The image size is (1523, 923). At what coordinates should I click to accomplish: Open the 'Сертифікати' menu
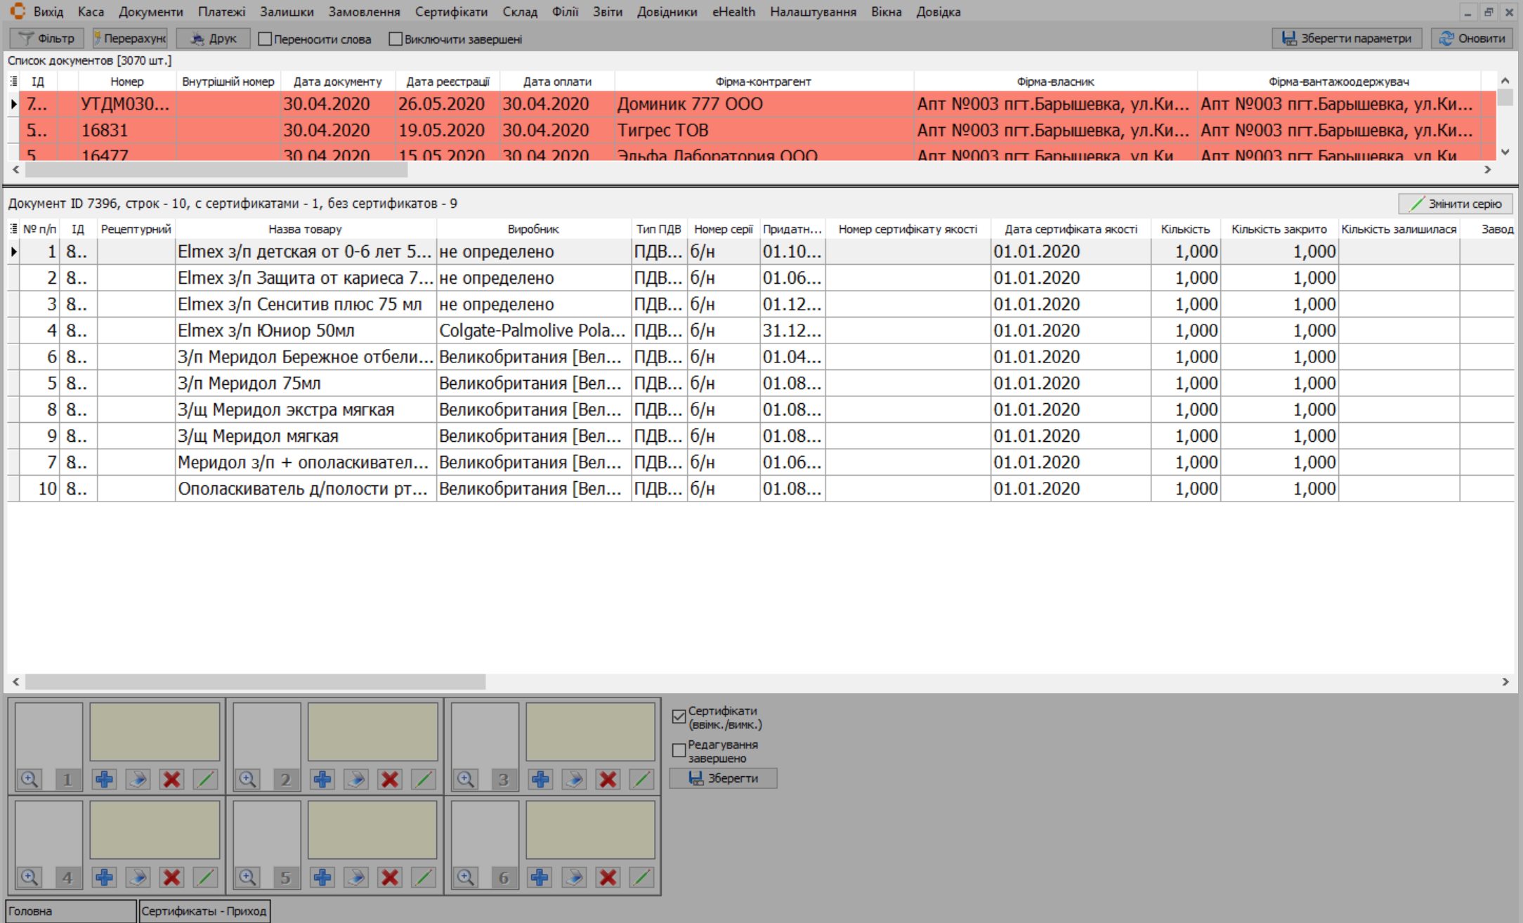451,12
